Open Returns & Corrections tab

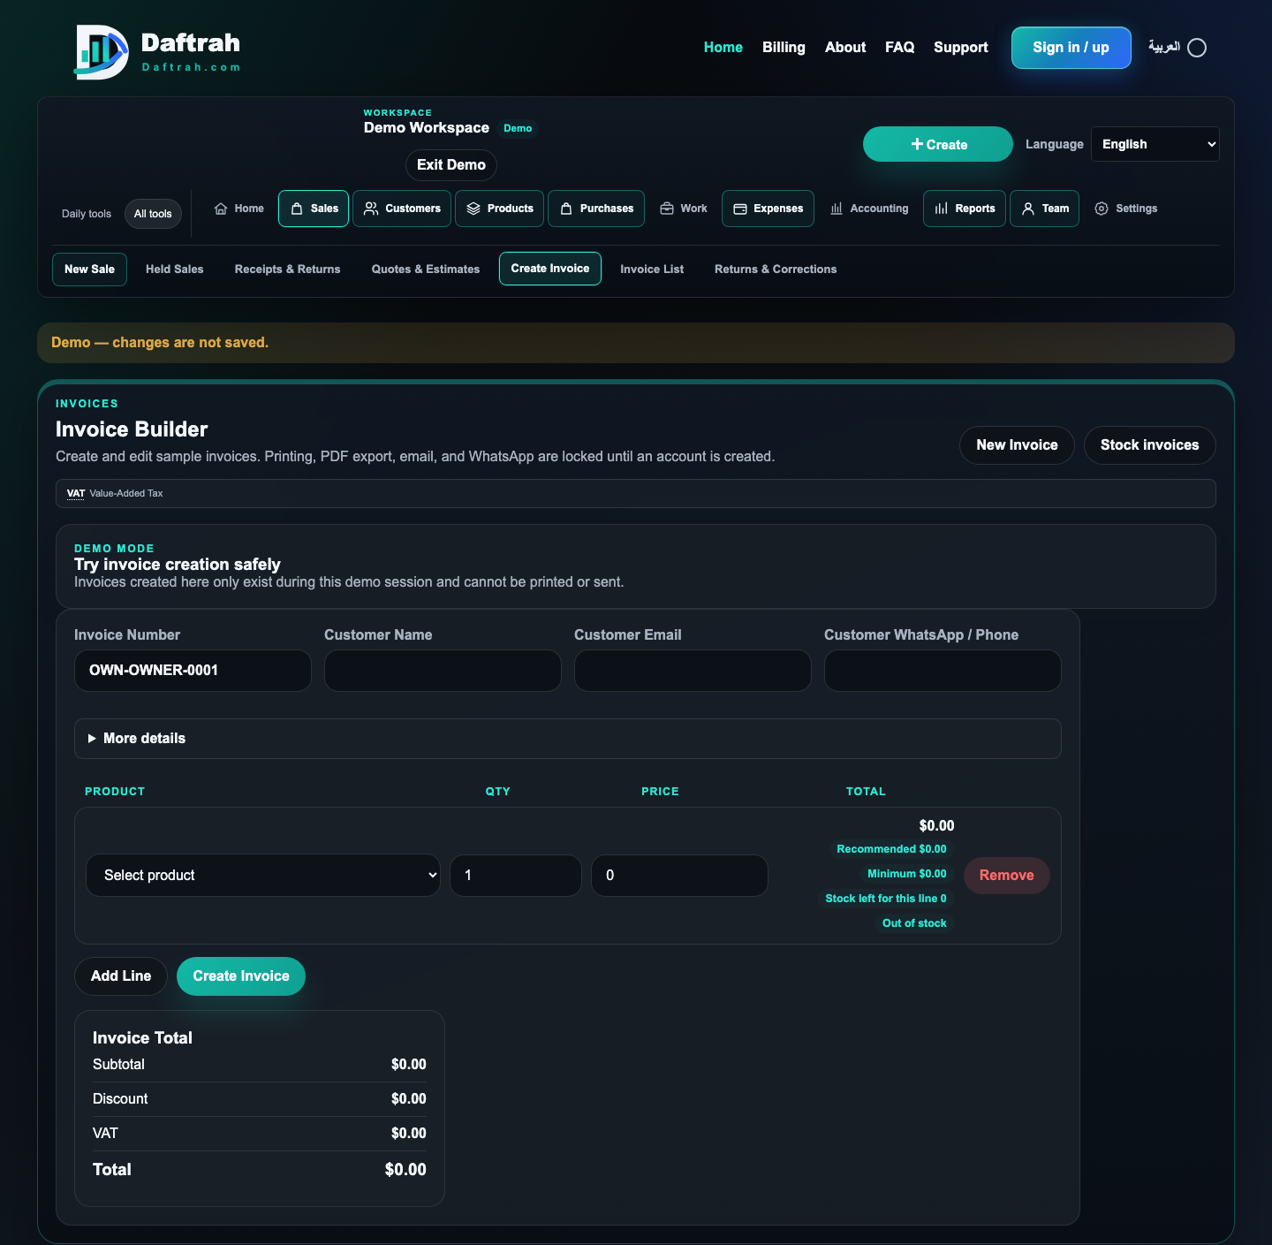(x=776, y=269)
